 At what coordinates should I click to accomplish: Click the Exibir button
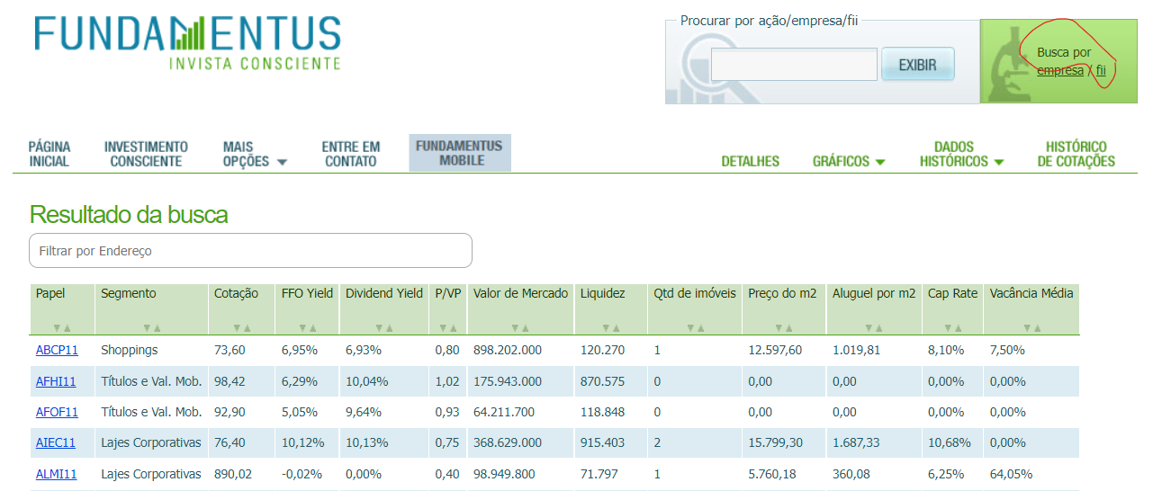click(x=917, y=65)
